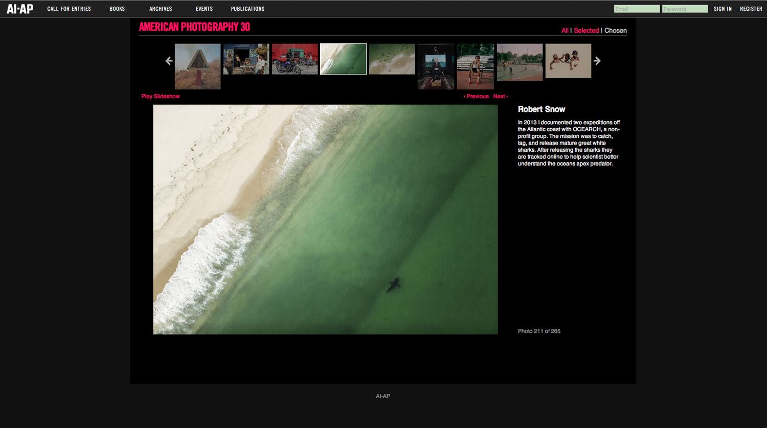Image resolution: width=767 pixels, height=428 pixels.
Task: Open the Call For Entries menu
Action: pos(69,9)
